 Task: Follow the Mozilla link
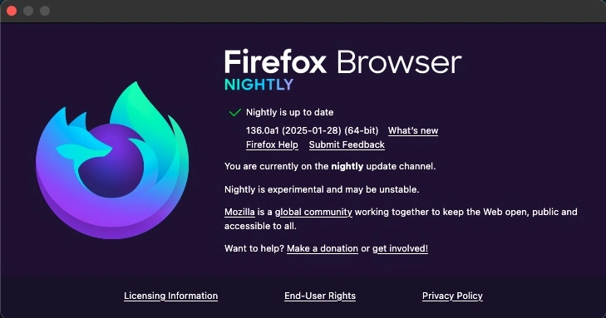pyautogui.click(x=239, y=212)
